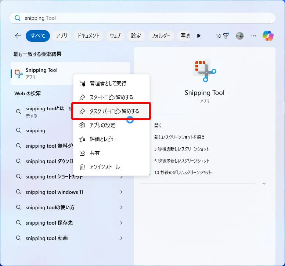285x266 pixels.
Task: Click the pin icon beside スタートにピン留めする
Action: click(82, 97)
